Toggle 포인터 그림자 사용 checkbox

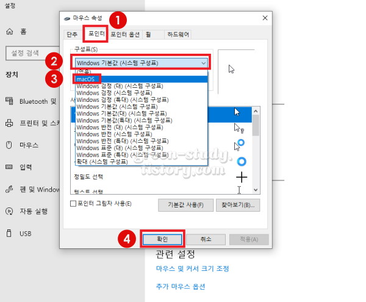tap(73, 204)
